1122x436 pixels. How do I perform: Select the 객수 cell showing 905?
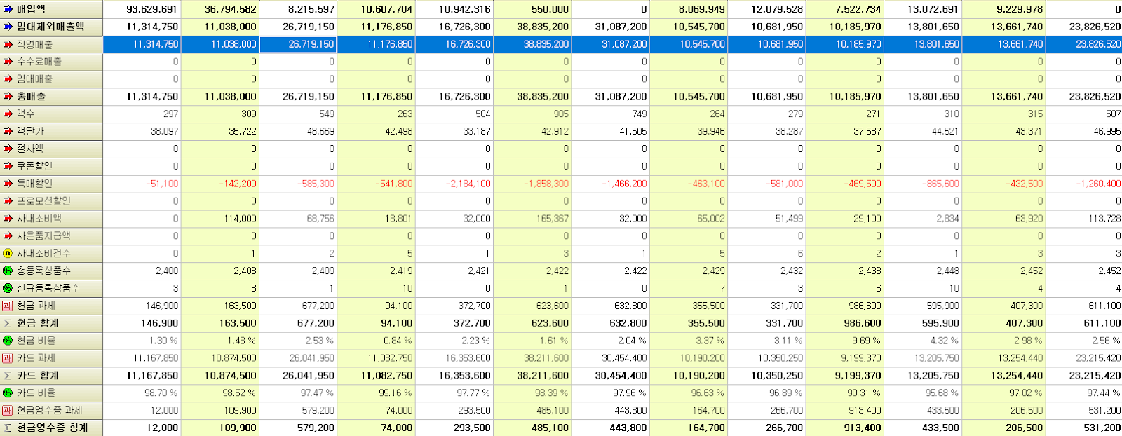tap(533, 114)
